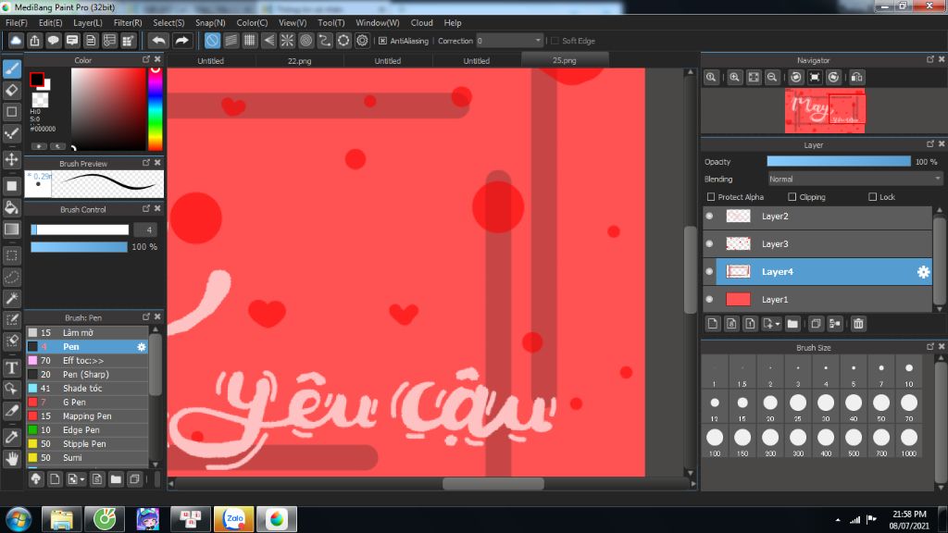Viewport: 948px width, 533px height.
Task: Open the Cloud menu
Action: pos(421,23)
